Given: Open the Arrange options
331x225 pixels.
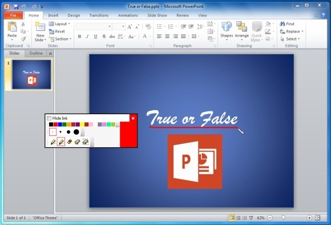Looking at the screenshot, I should tap(242, 31).
